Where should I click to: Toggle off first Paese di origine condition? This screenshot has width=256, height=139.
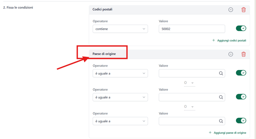point(241,73)
